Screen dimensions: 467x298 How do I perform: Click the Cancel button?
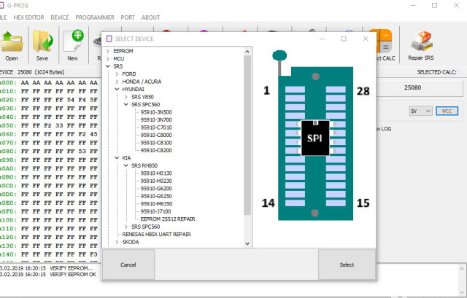(128, 264)
